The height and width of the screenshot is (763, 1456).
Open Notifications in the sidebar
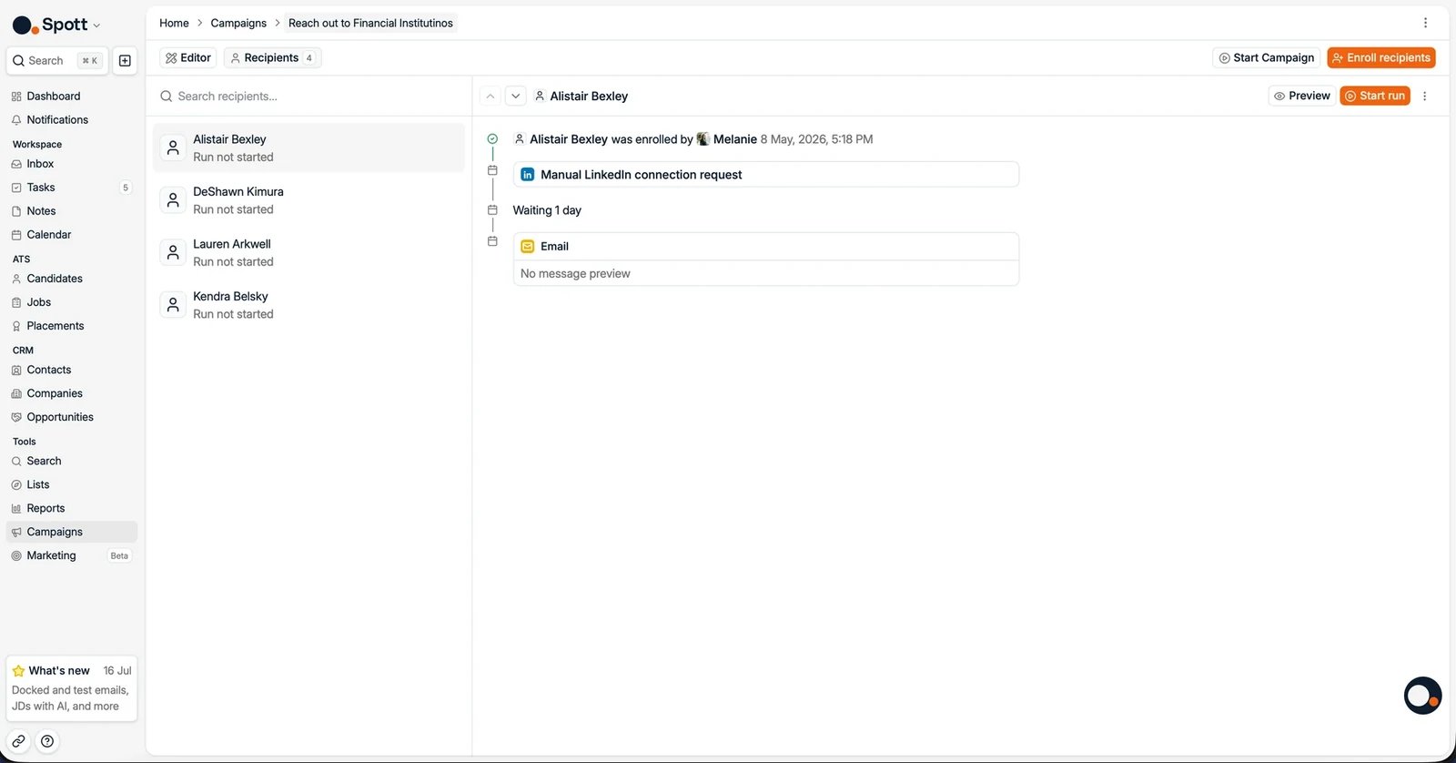71,119
